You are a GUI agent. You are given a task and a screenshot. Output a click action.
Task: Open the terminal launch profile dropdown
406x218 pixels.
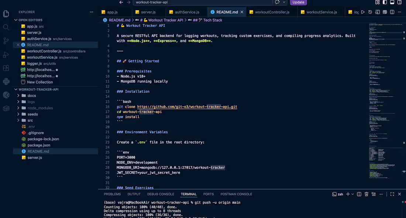click(x=352, y=194)
